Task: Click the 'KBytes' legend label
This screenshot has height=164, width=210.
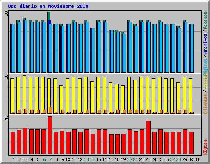Action: tap(205, 147)
